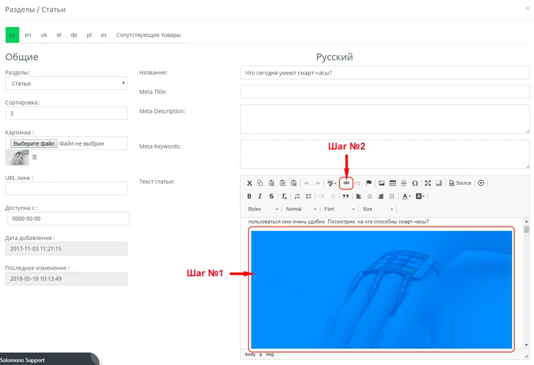Expand the Styles dropdown
Image resolution: width=534 pixels, height=365 pixels.
pos(263,209)
